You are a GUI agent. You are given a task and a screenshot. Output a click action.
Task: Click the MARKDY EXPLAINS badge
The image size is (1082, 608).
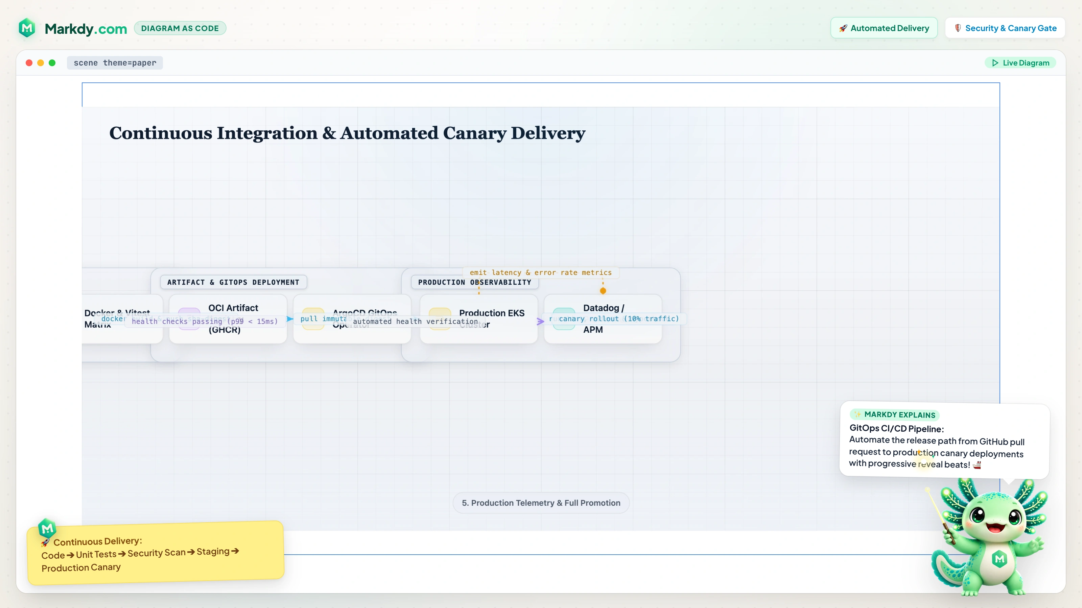point(895,414)
